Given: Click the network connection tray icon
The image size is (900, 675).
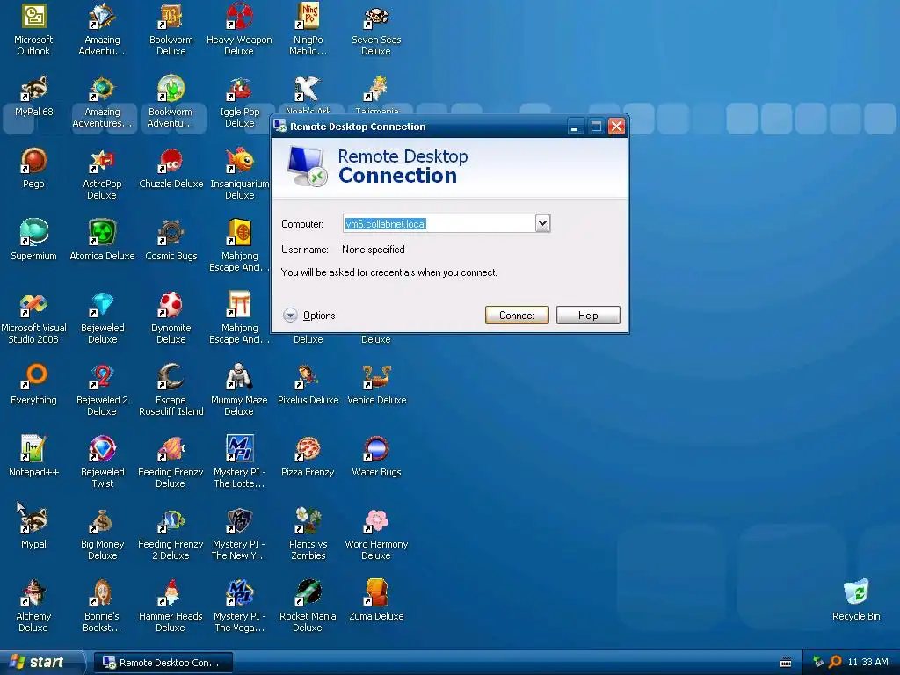Looking at the screenshot, I should click(818, 662).
